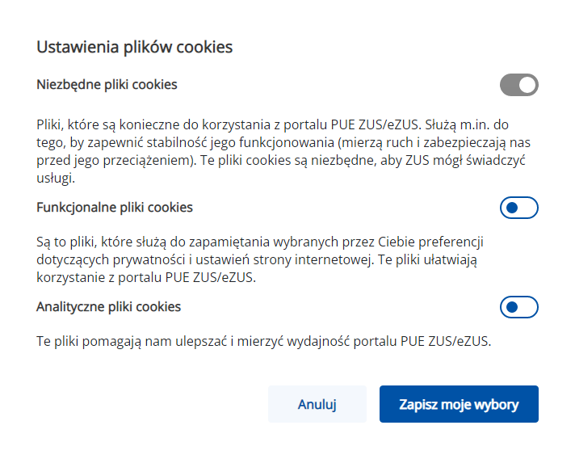The image size is (575, 459).
Task: Select the Funkcjonalne pliki cookies label
Action: pyautogui.click(x=115, y=208)
